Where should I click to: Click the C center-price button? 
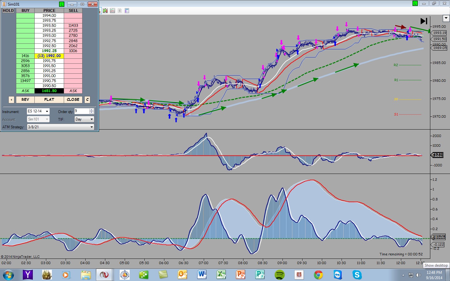tap(87, 100)
